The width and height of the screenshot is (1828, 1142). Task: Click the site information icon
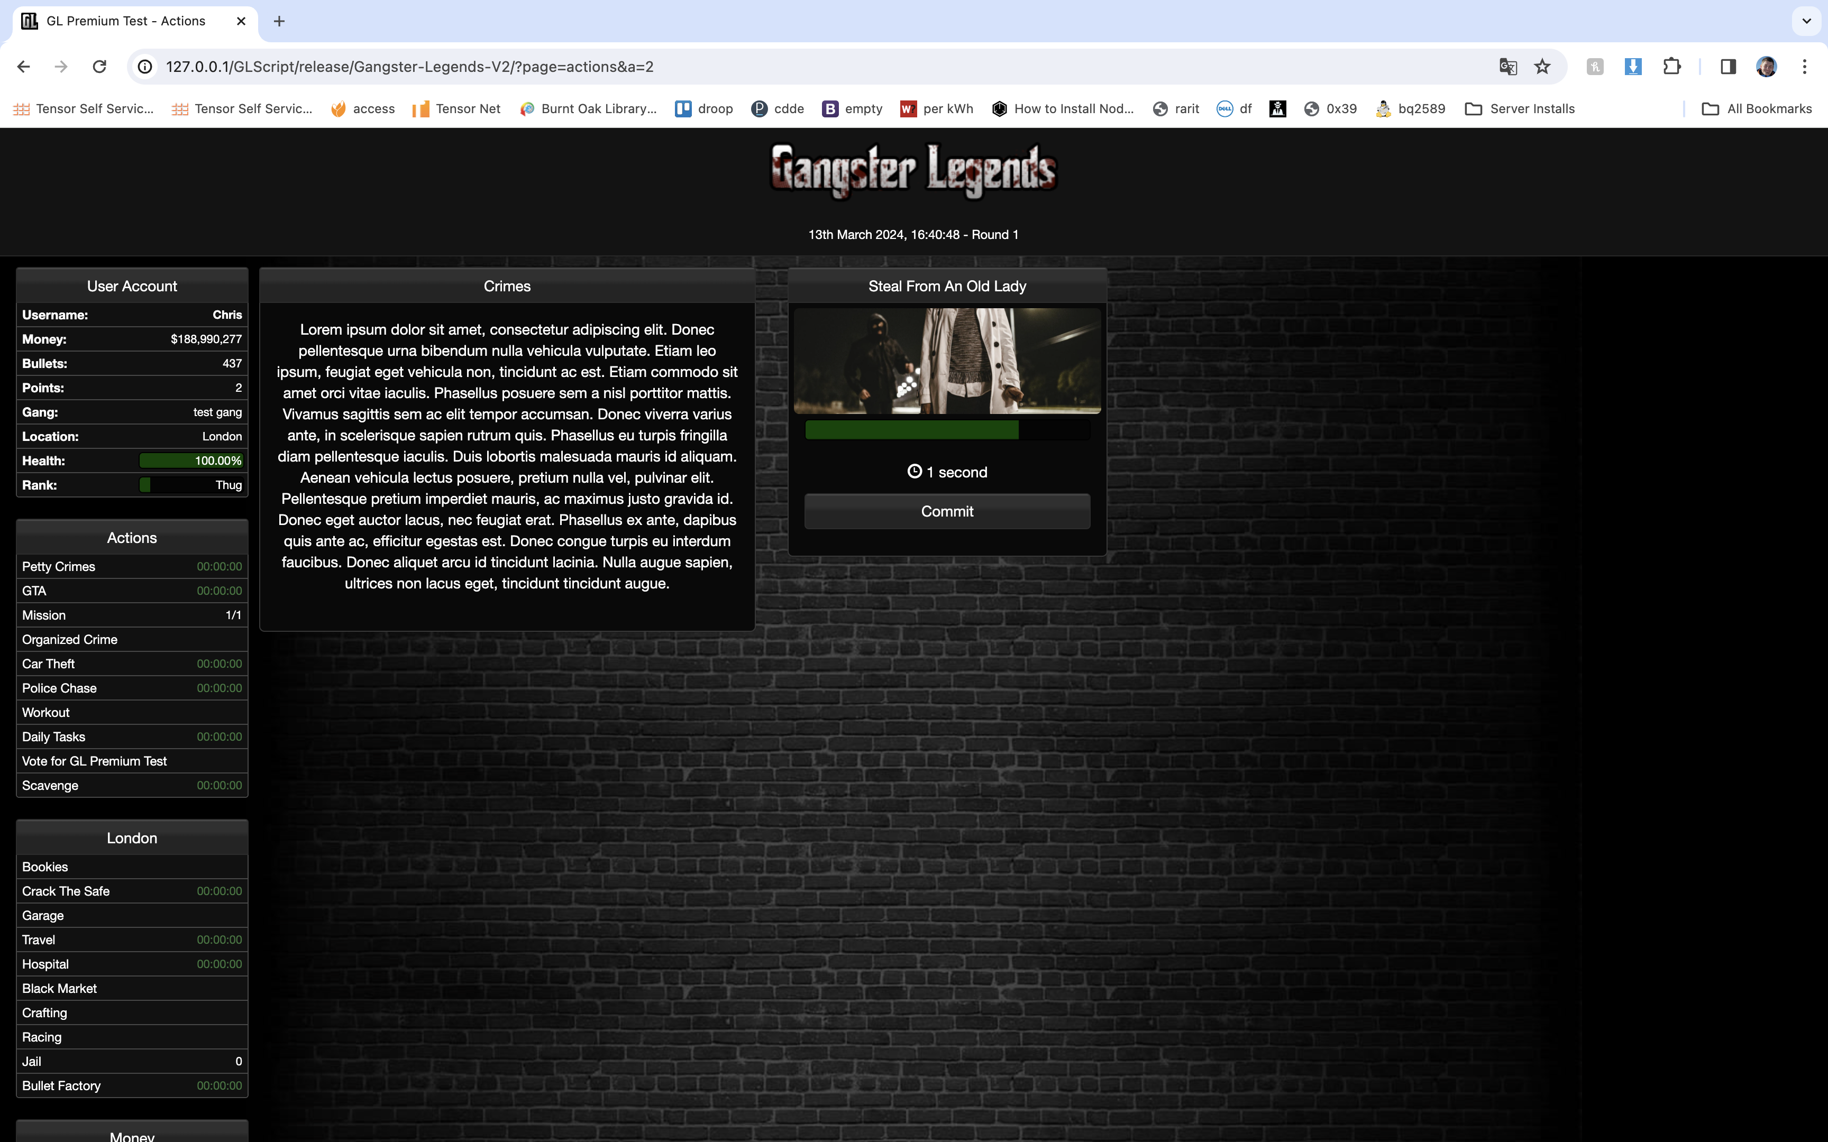(x=145, y=67)
